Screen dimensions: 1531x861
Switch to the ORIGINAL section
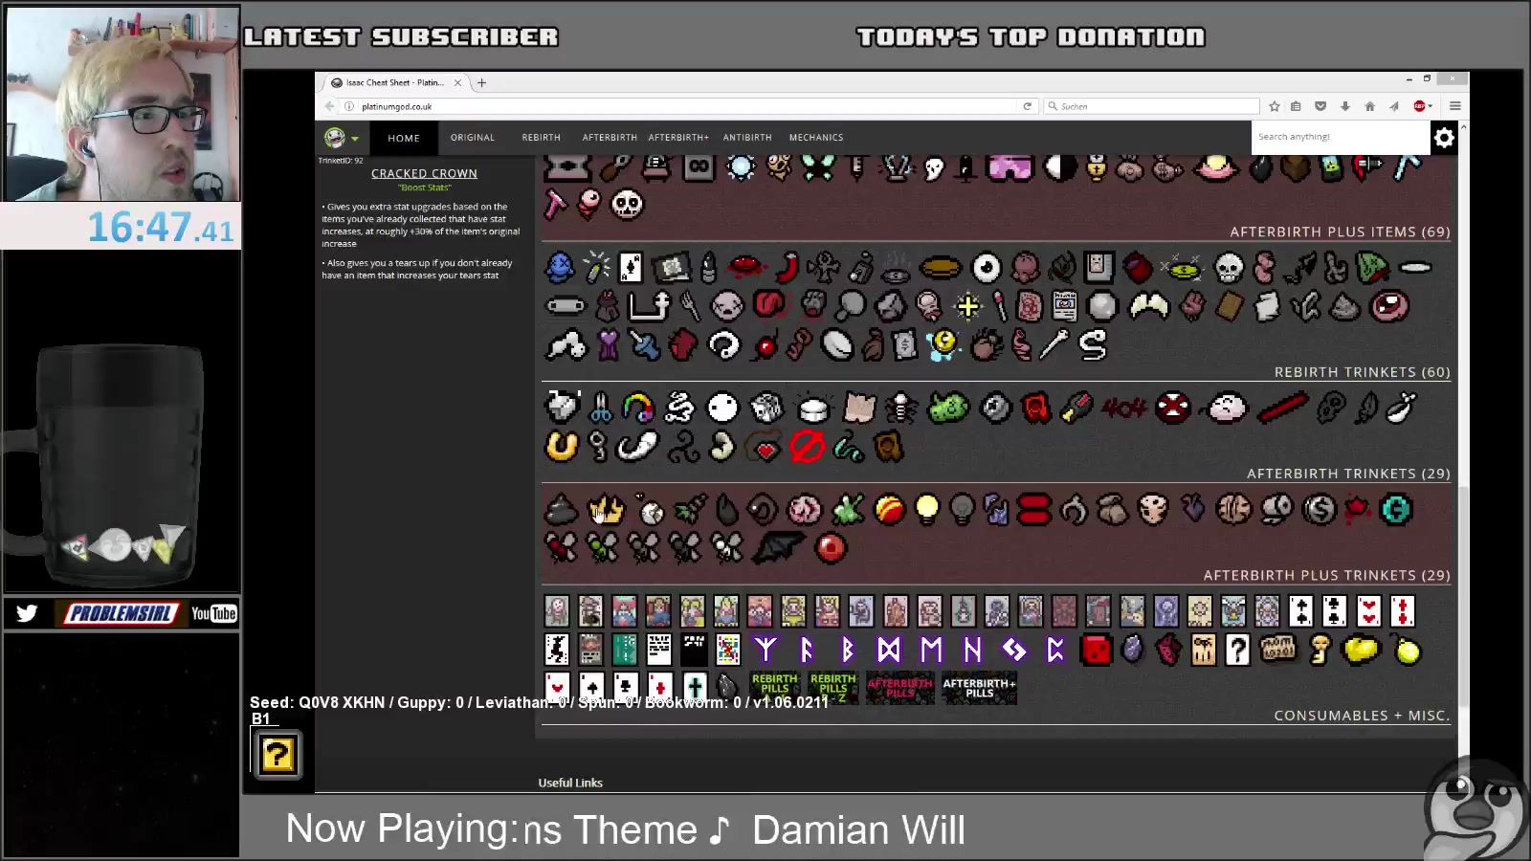click(x=473, y=138)
